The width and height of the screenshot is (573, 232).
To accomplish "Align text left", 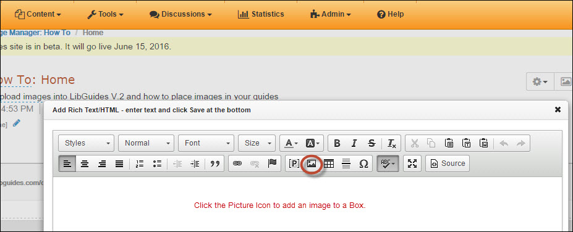I will coord(67,164).
